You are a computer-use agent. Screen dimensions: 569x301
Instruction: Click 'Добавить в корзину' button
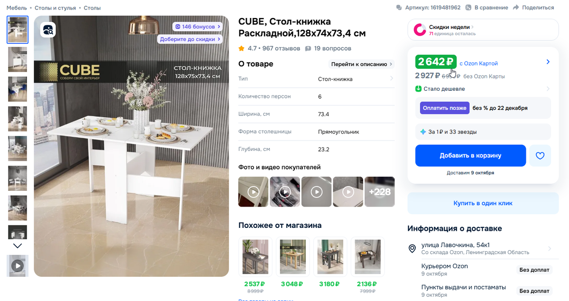[470, 156]
